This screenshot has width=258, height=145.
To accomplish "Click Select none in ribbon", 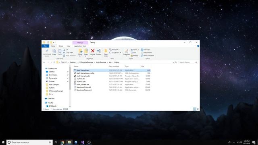I will [146, 53].
